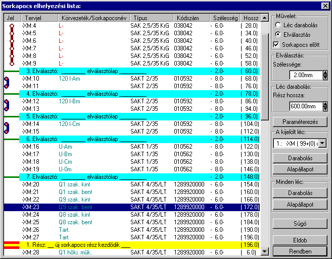Click the Kódszám column header
This screenshot has width=332, height=259.
[192, 18]
